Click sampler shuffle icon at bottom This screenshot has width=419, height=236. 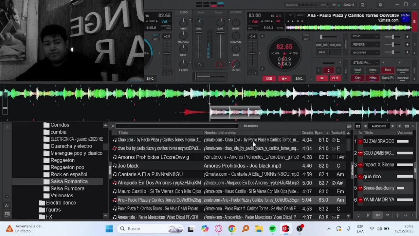point(387,215)
